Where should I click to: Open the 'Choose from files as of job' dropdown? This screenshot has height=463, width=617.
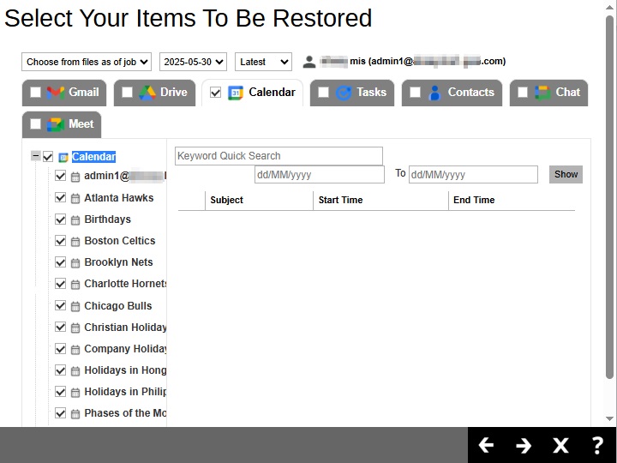87,62
